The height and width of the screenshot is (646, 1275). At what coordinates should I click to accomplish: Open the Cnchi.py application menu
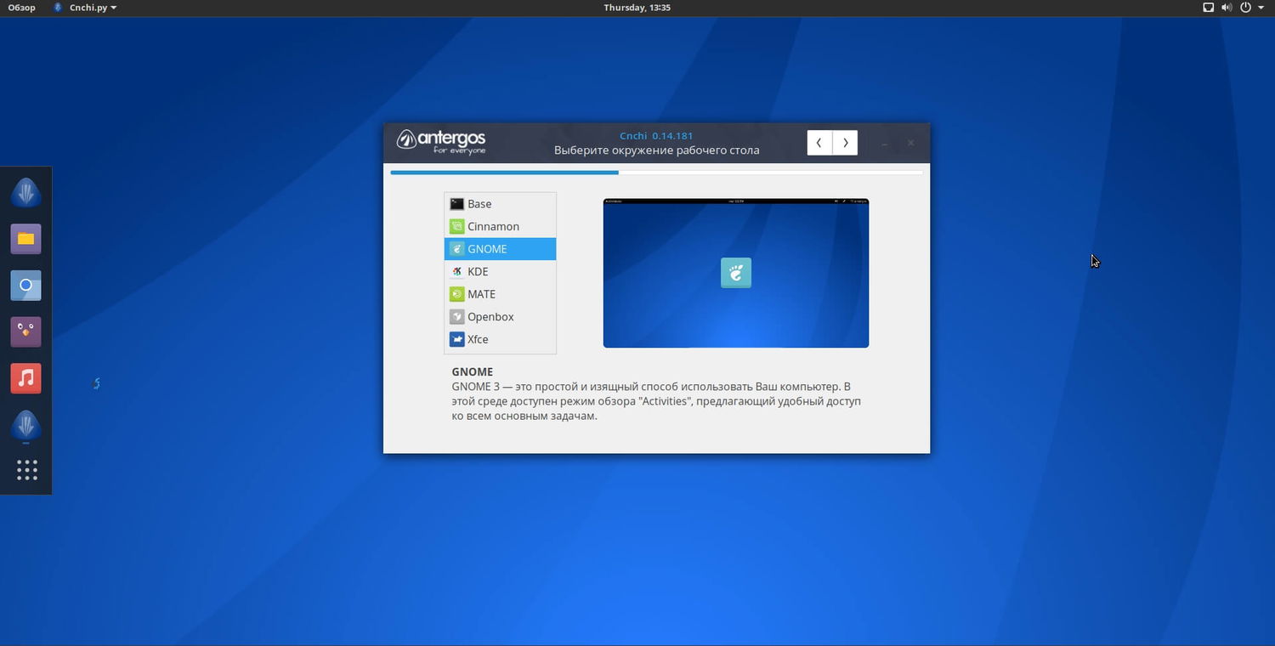pyautogui.click(x=85, y=8)
